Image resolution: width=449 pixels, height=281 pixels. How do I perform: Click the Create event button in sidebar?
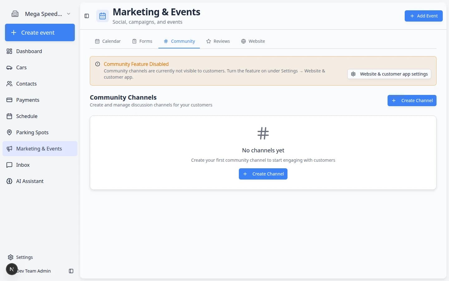[40, 32]
